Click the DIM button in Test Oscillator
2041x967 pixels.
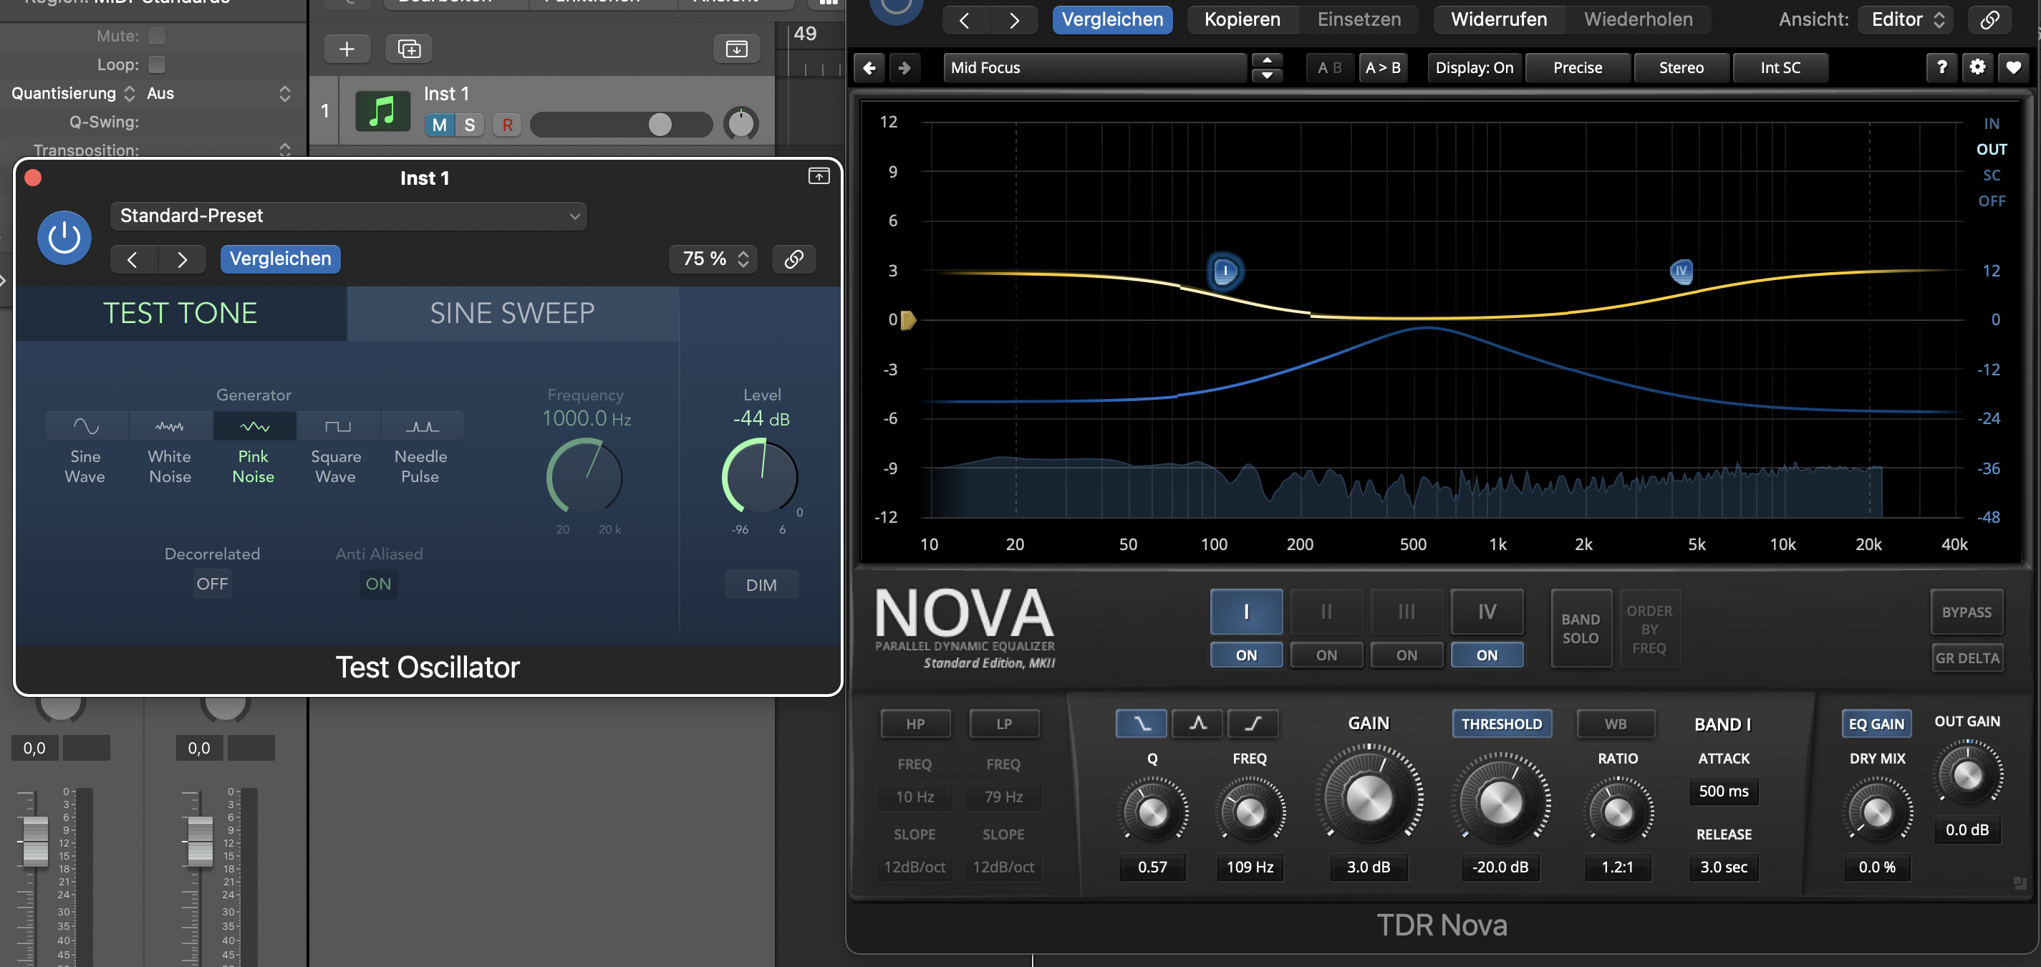[761, 585]
